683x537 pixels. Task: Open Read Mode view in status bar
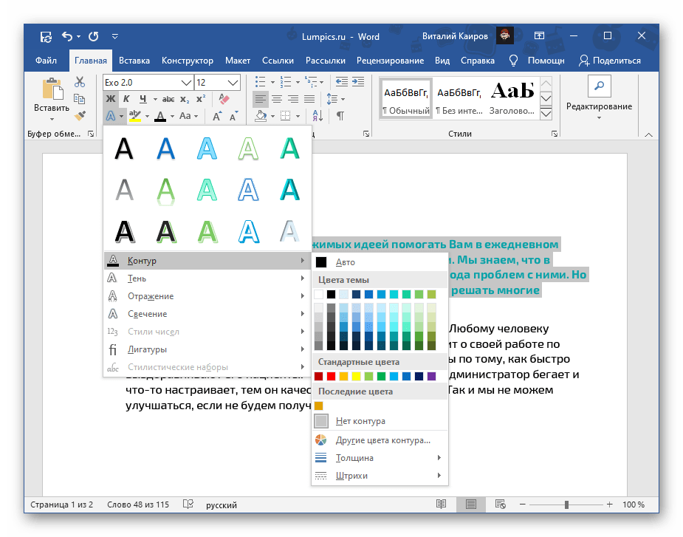[442, 504]
